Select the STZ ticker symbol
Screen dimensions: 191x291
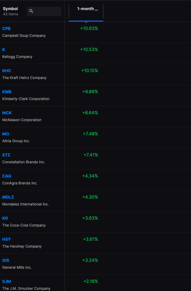pos(6,155)
